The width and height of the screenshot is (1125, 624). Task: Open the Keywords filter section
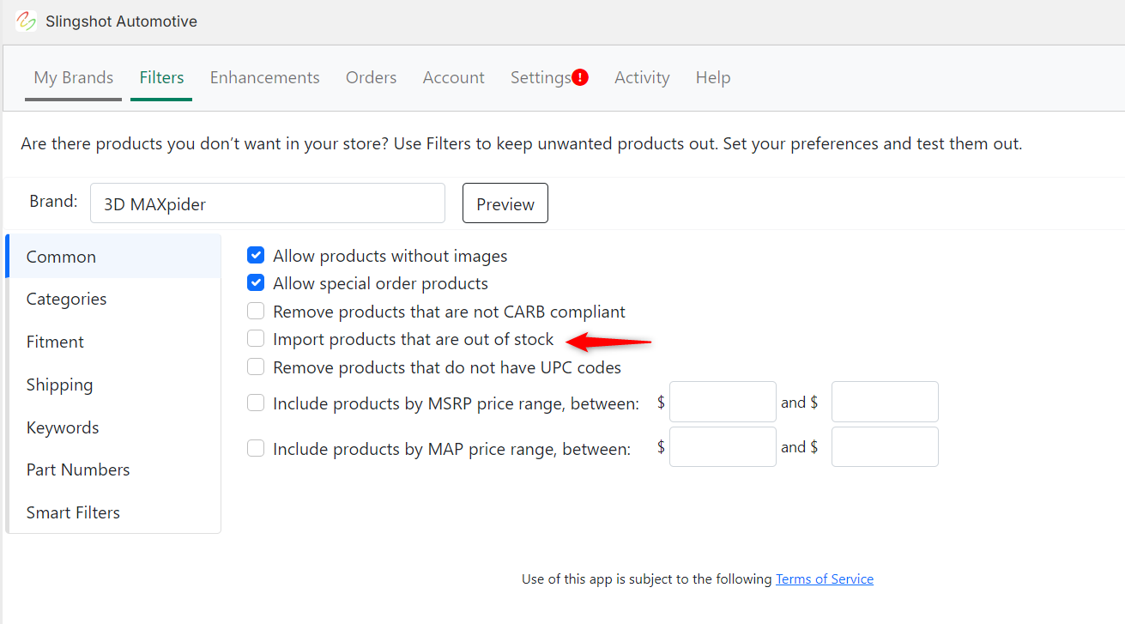pos(113,427)
